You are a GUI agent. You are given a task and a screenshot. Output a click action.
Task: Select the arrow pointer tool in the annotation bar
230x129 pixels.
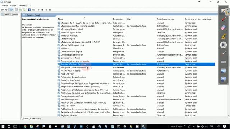coord(224,45)
